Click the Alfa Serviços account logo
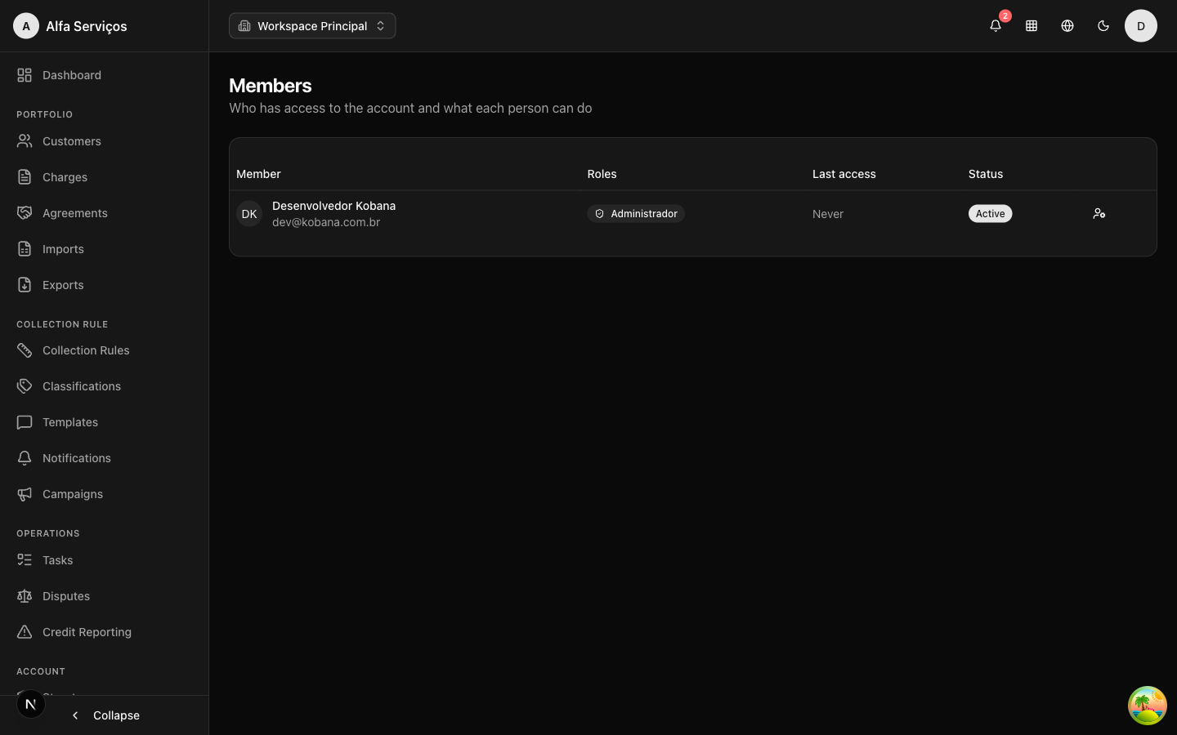 coord(26,25)
